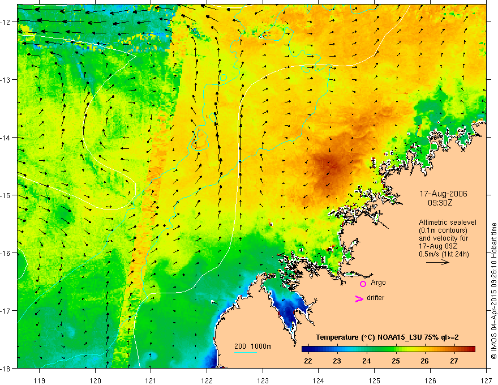Click longitude axis label '127'
Viewport: 498px width, 385px height.
pos(486,380)
